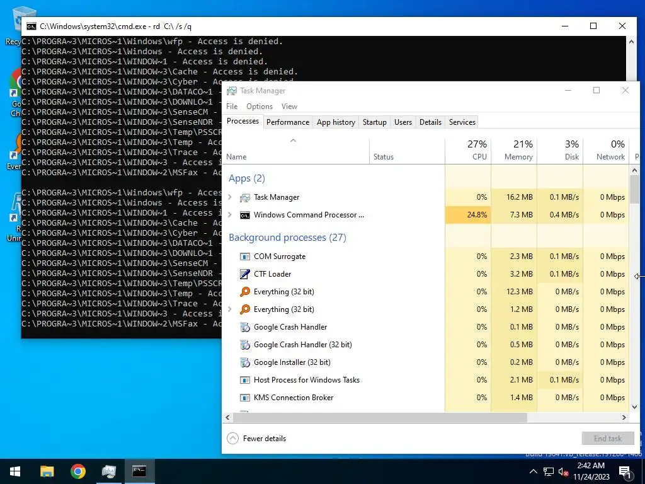Click the Task Manager title bar icon
Image resolution: width=645 pixels, height=484 pixels.
pyautogui.click(x=232, y=91)
